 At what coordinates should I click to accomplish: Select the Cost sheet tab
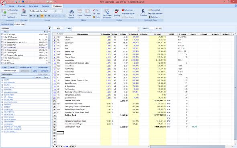coord(66,146)
